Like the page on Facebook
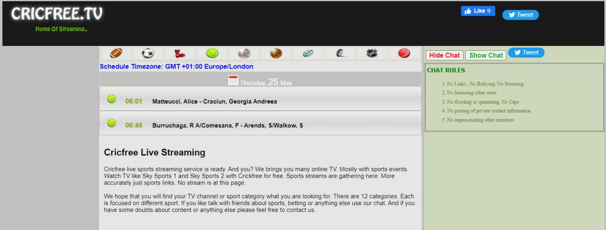606x230 pixels. (478, 11)
